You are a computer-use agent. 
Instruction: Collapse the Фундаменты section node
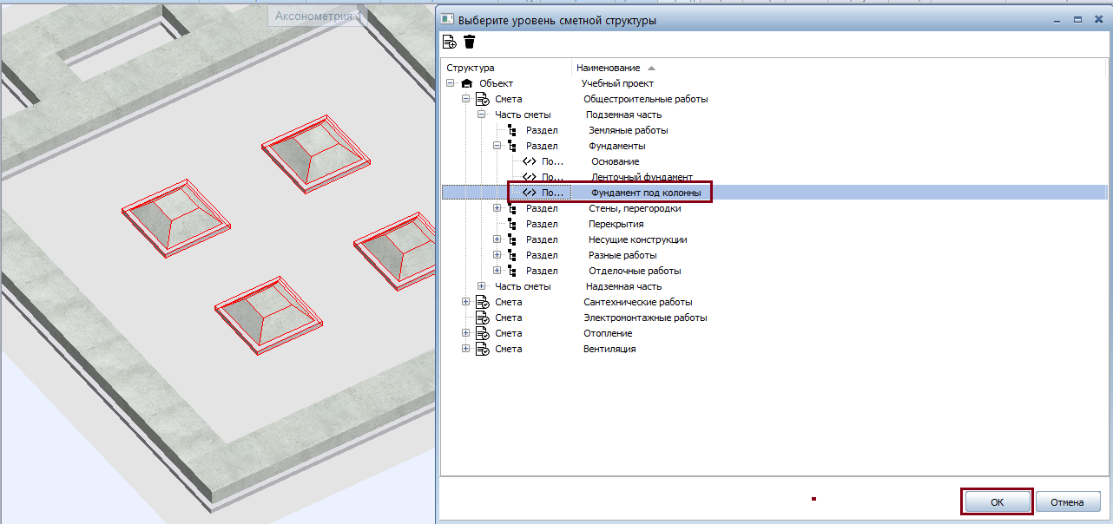point(497,146)
